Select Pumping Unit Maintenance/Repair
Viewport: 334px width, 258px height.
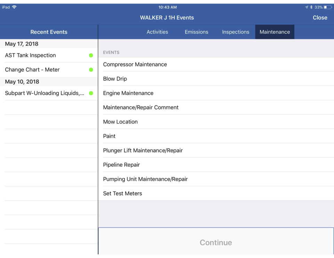(145, 179)
